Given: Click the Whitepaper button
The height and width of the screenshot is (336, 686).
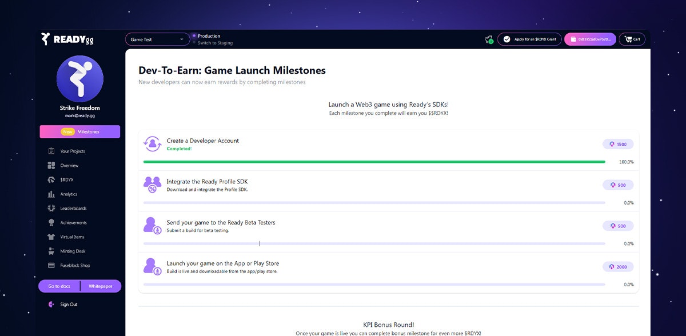Looking at the screenshot, I should (x=101, y=286).
